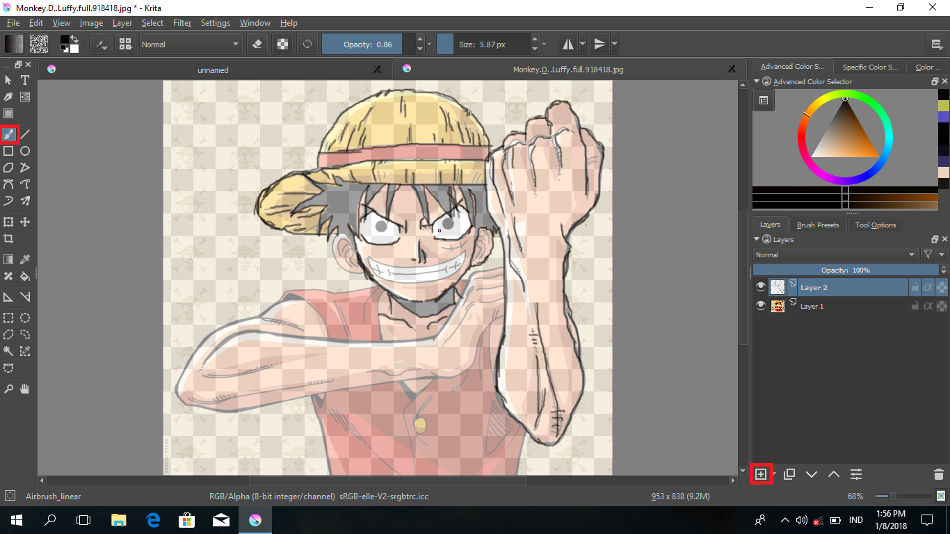Choose the Rectangle shape tool
This screenshot has height=534, width=950.
pos(8,151)
